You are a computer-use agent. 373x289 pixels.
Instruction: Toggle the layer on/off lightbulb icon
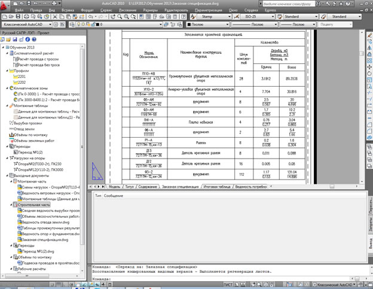click(78, 25)
